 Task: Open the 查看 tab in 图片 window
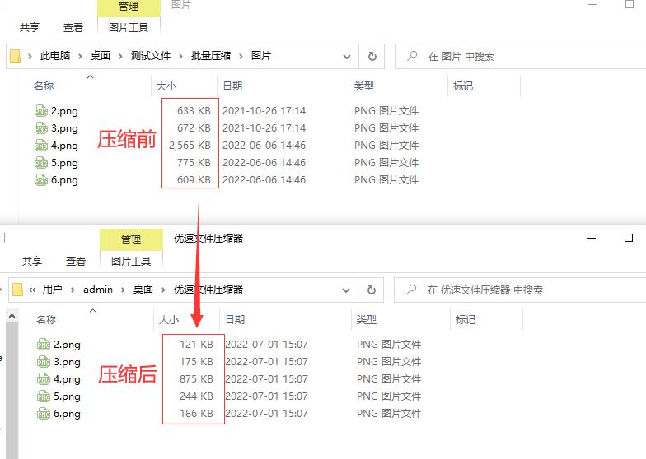[x=73, y=28]
